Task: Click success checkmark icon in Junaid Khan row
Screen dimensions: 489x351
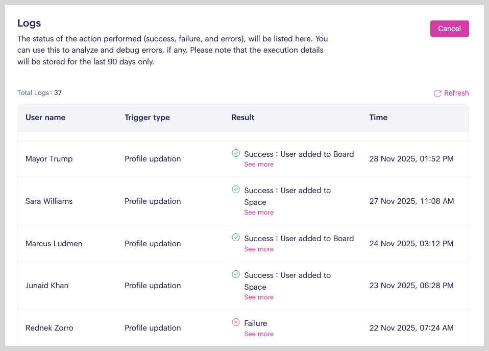Action: (236, 274)
